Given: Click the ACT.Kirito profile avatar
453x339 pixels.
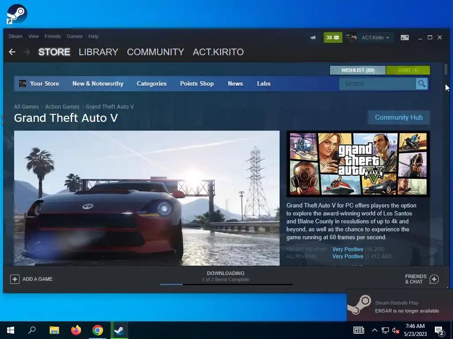Looking at the screenshot, I should [351, 38].
